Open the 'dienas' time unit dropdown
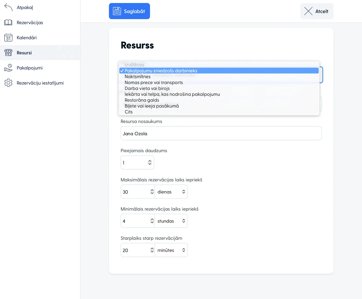Image resolution: width=362 pixels, height=299 pixels. tap(171, 192)
